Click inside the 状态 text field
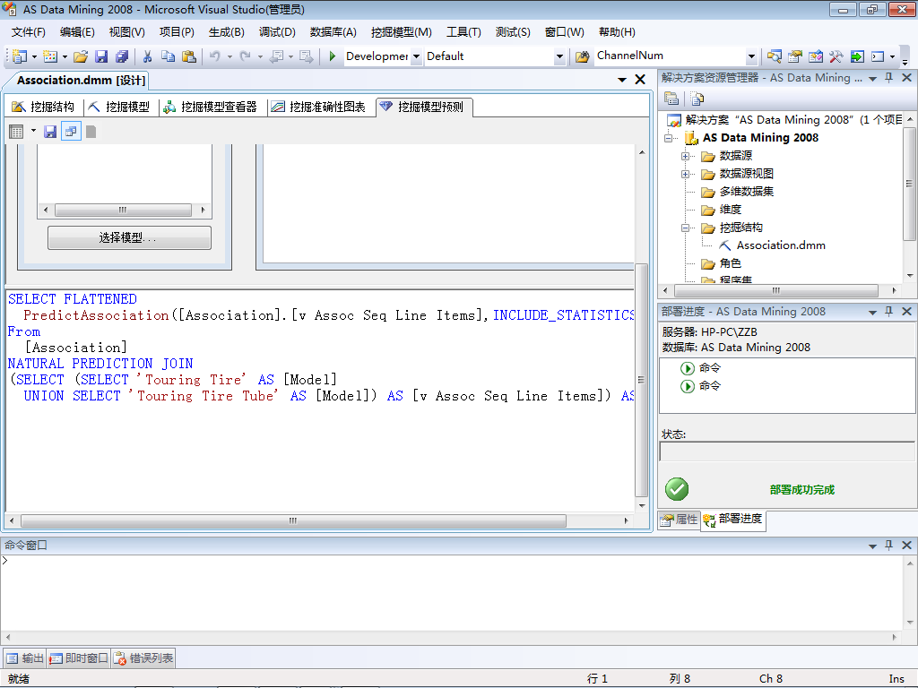The image size is (918, 688). coord(787,451)
